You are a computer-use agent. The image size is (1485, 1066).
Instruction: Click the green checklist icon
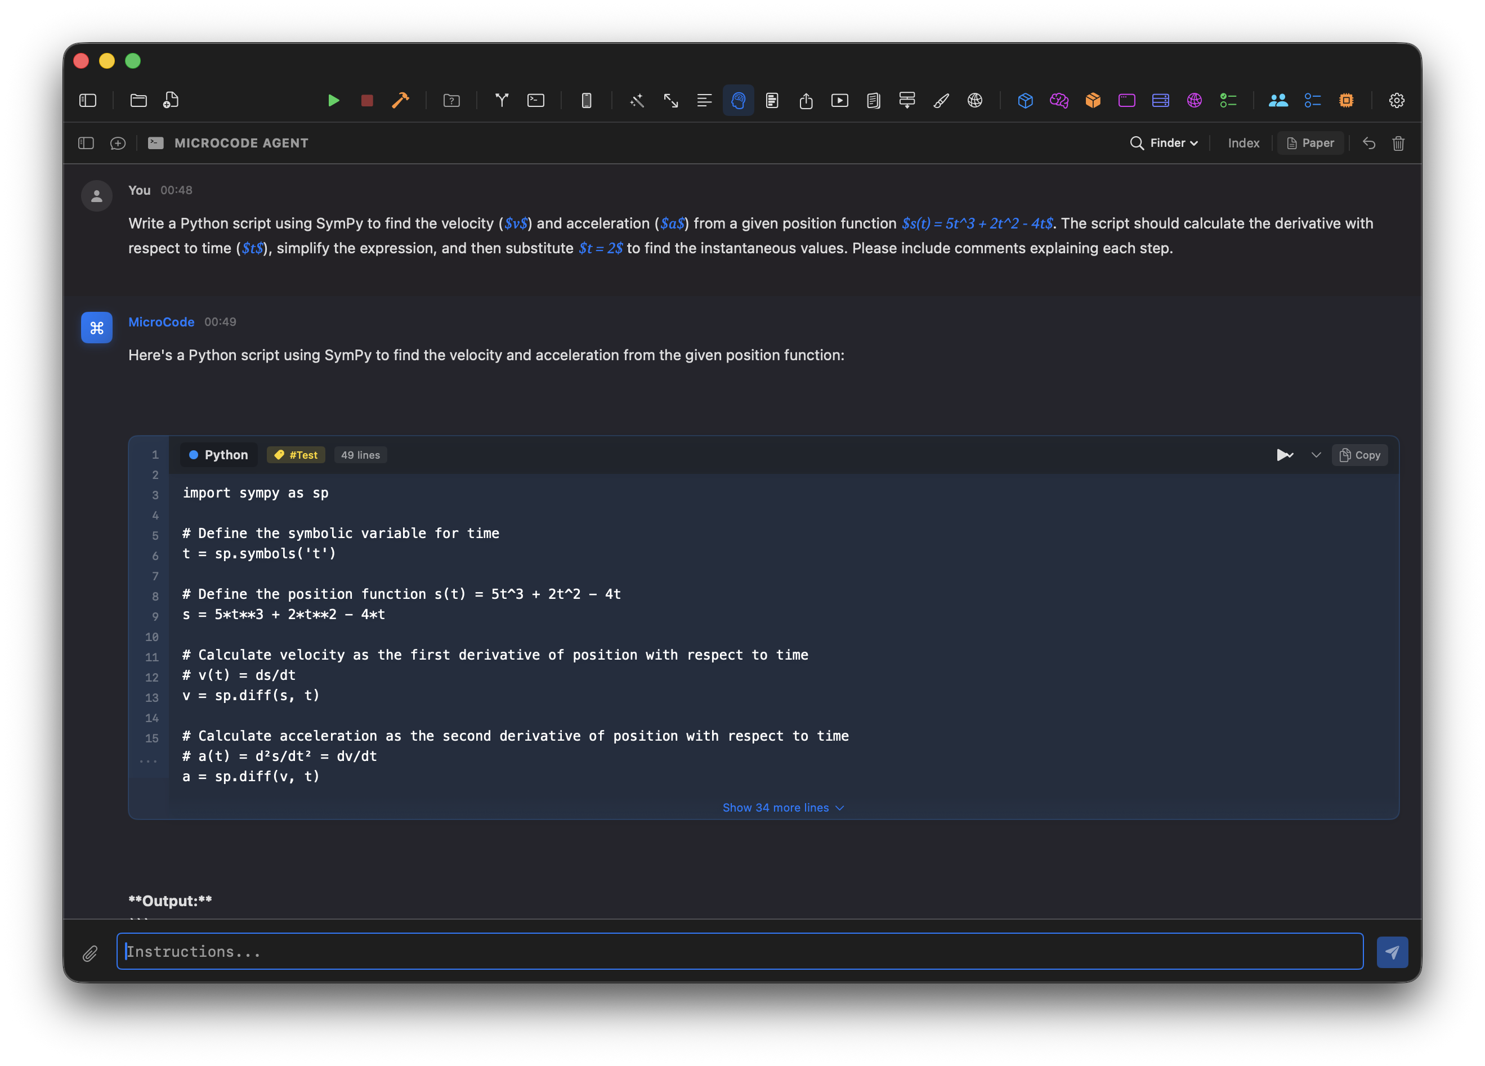1228,100
